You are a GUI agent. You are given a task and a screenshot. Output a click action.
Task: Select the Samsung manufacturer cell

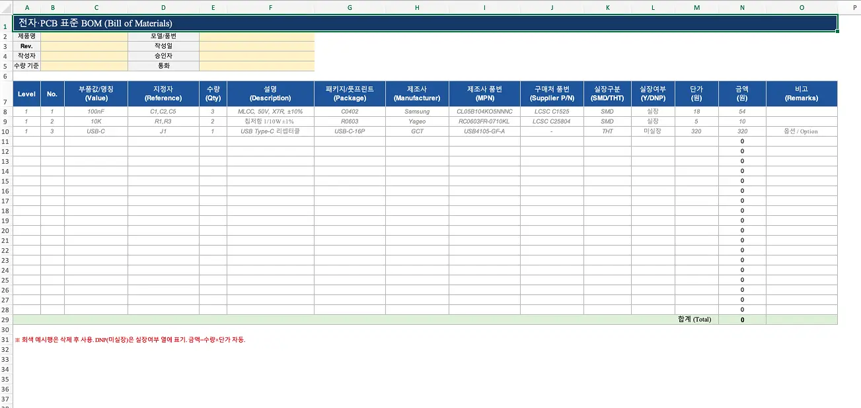(417, 112)
